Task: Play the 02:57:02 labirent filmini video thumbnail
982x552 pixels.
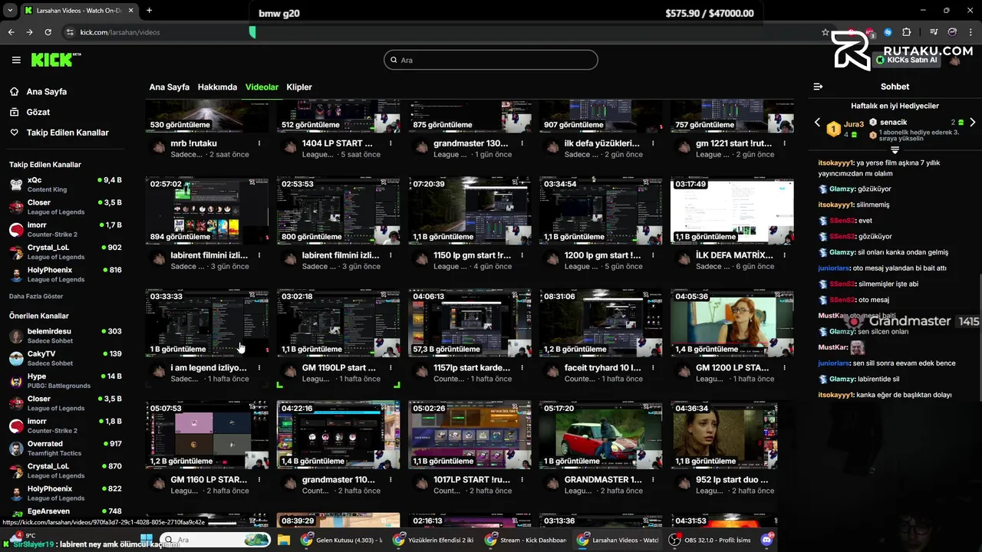Action: [x=207, y=211]
